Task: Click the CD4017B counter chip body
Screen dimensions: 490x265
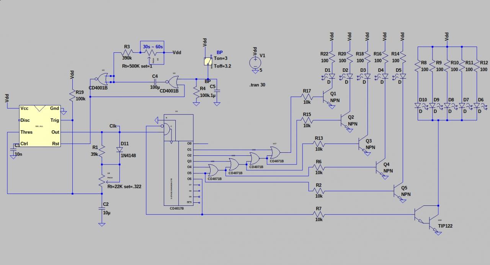Action: [x=179, y=160]
